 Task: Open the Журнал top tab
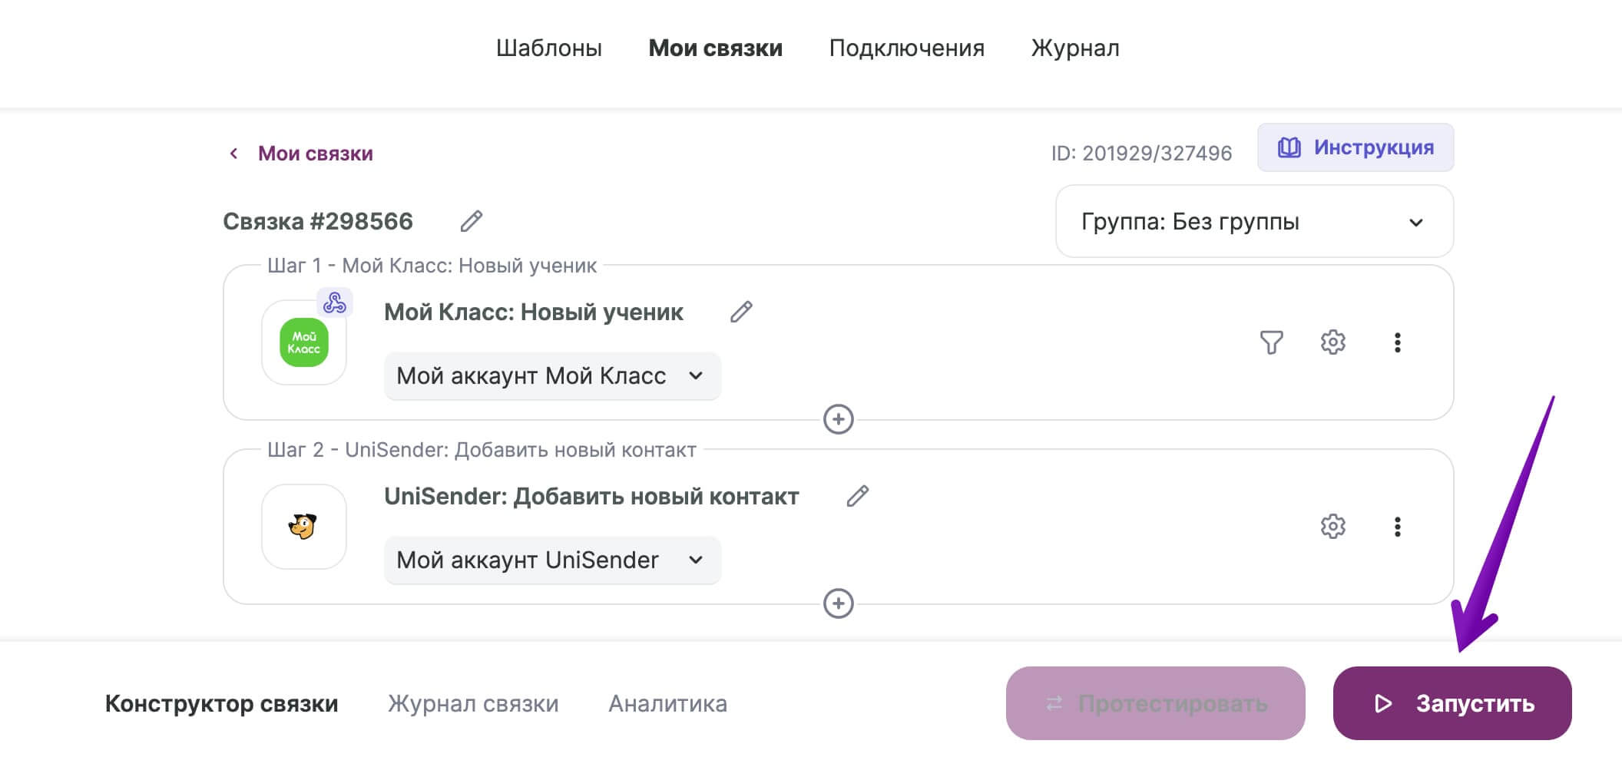(x=1075, y=48)
